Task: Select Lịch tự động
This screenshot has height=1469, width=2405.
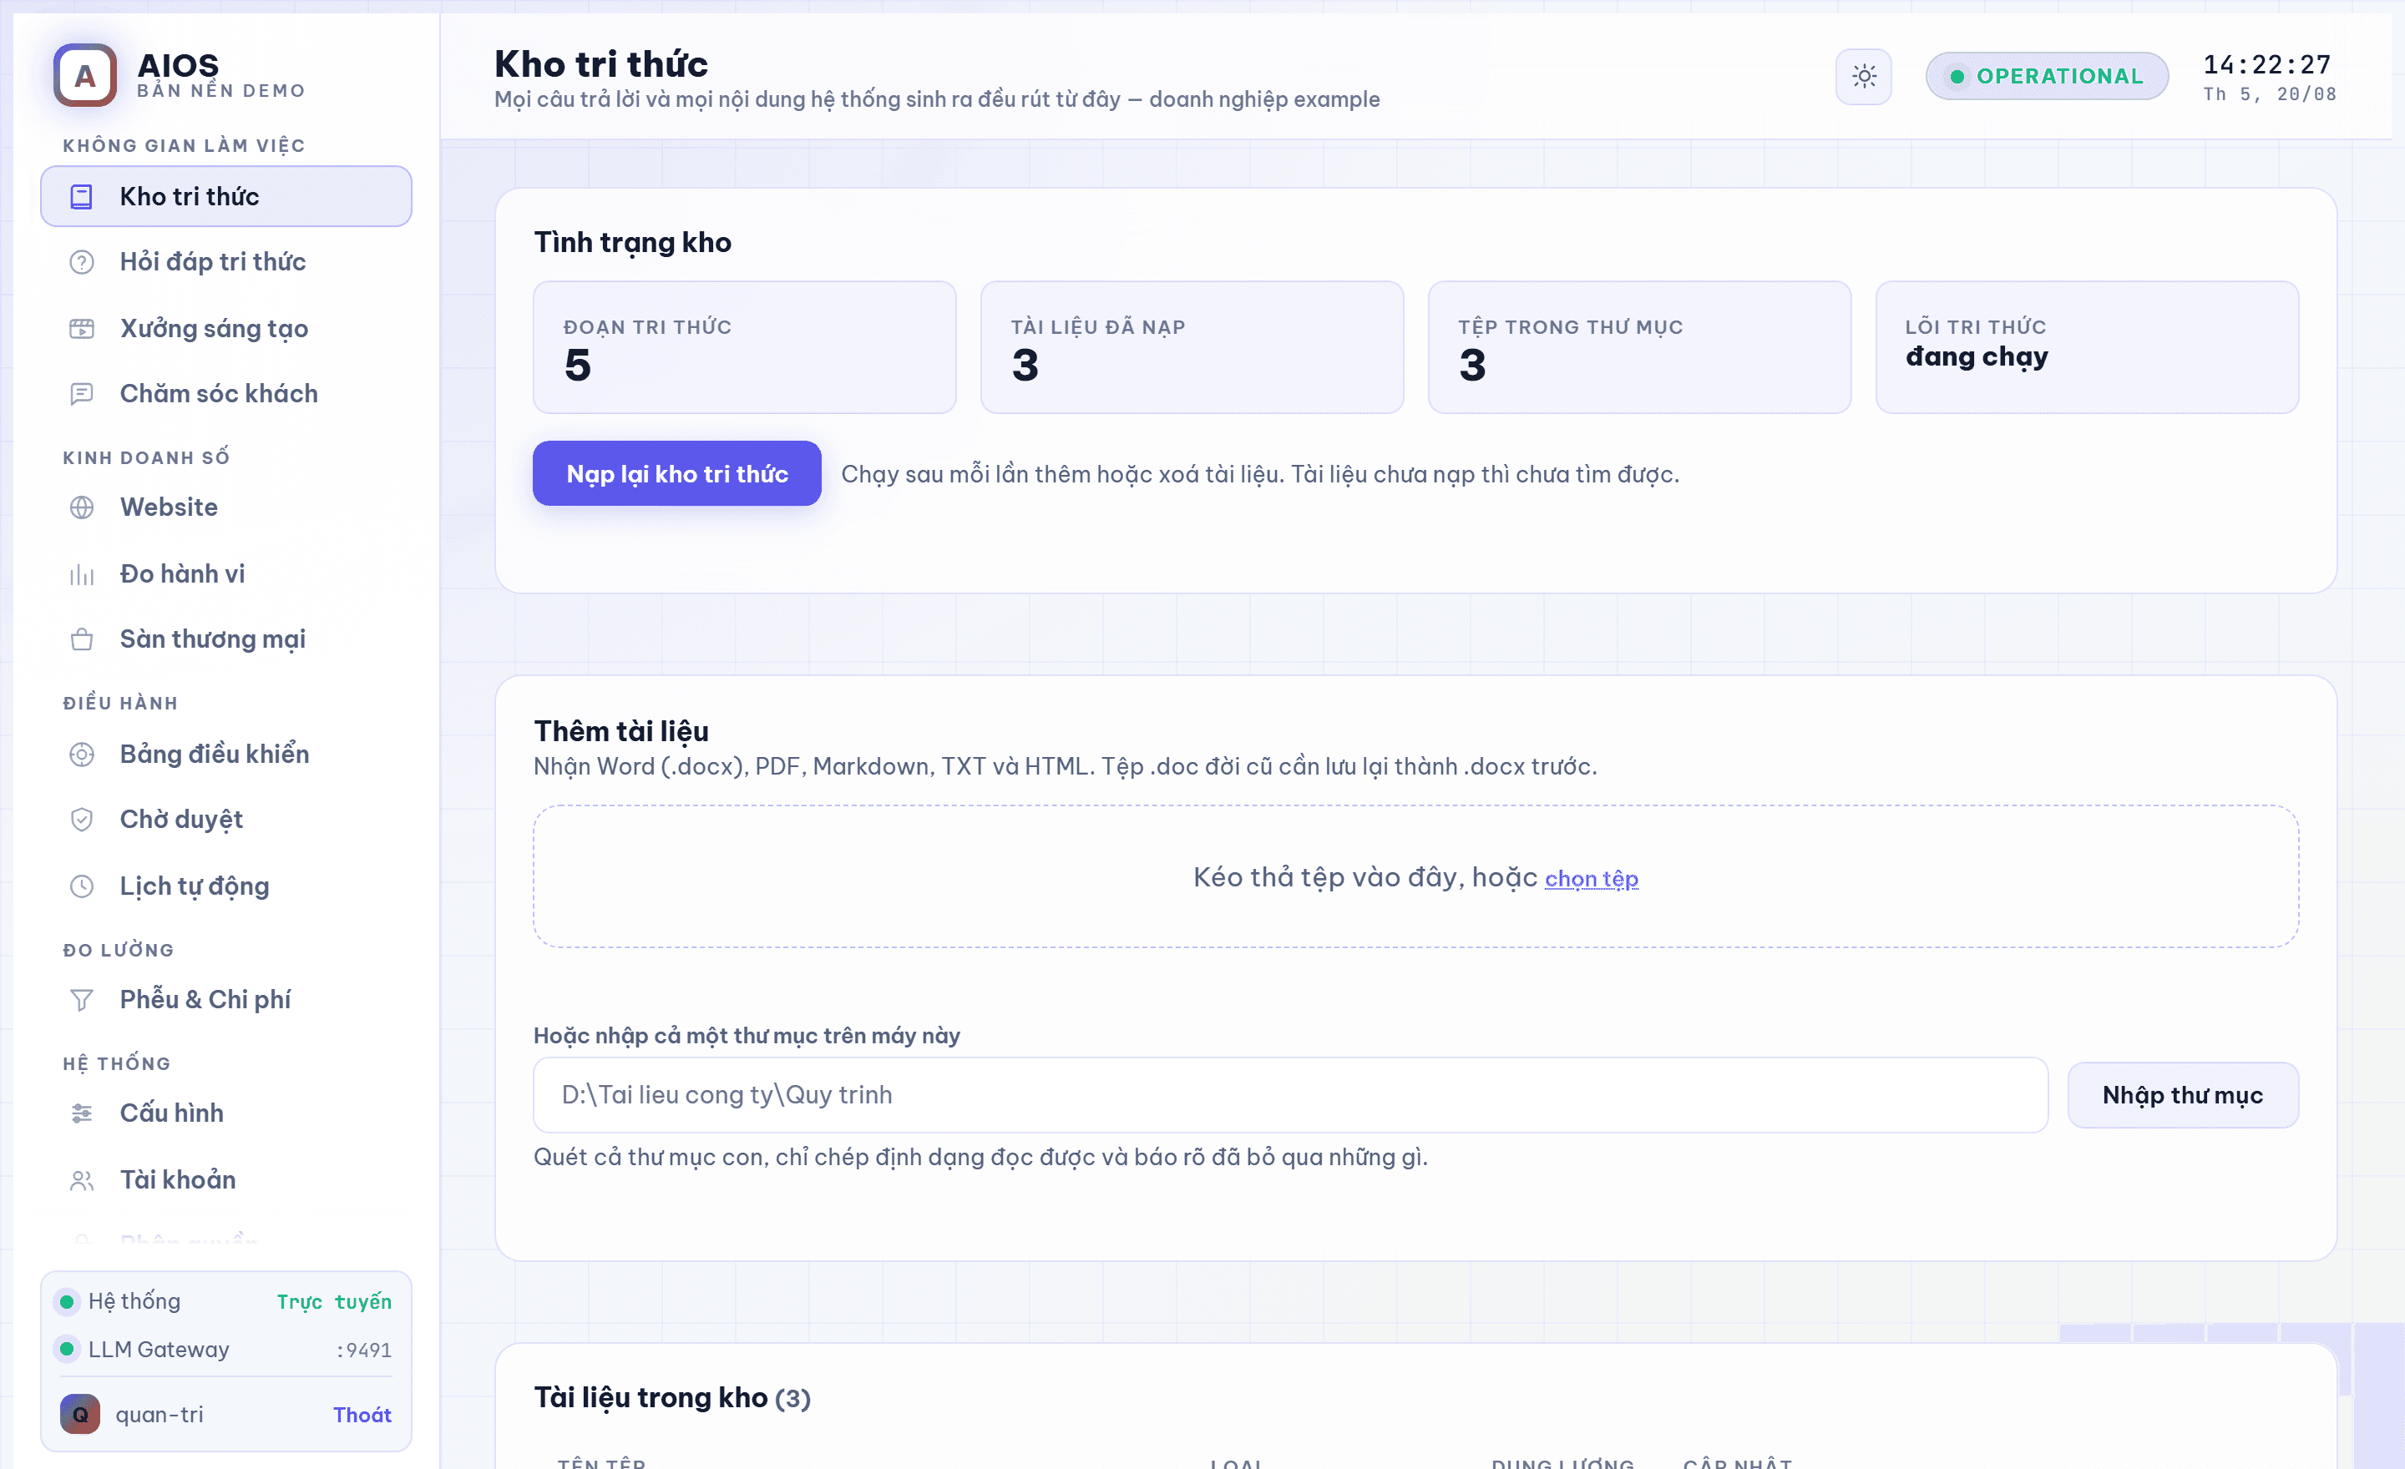Action: (226, 886)
